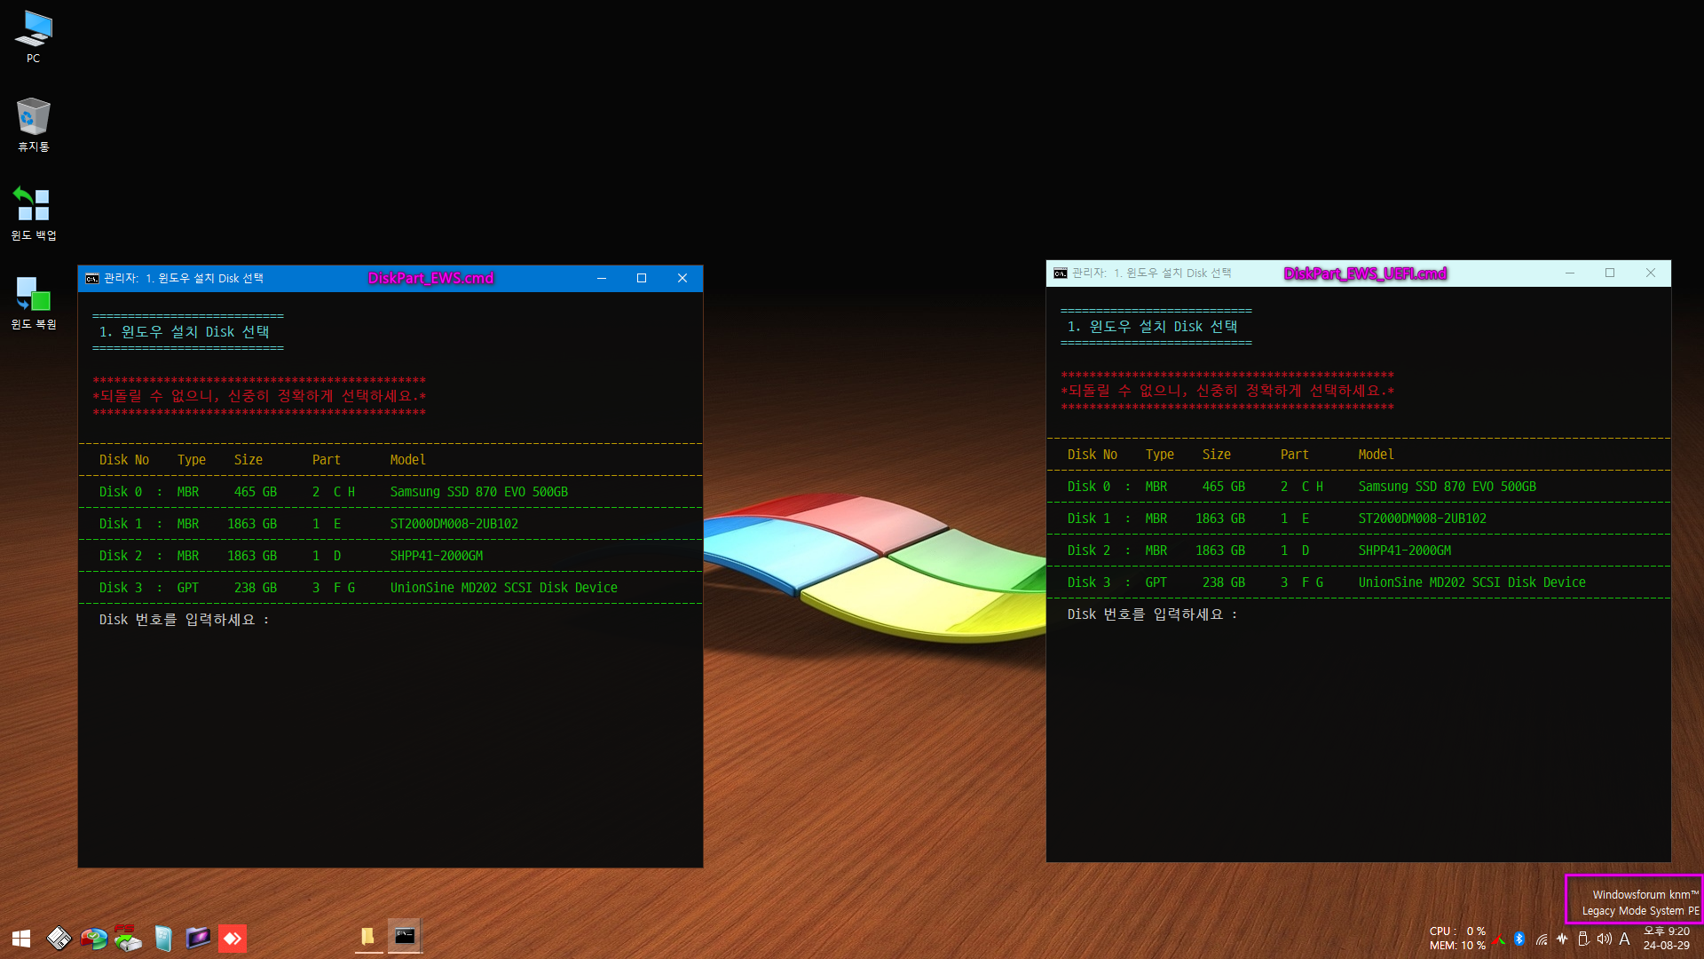Open the Windows Start button
The image size is (1704, 959).
[x=21, y=938]
